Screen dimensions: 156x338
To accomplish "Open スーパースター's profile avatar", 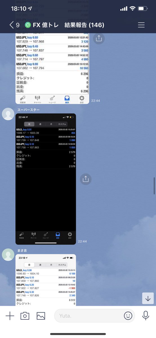I will (x=8, y=114).
